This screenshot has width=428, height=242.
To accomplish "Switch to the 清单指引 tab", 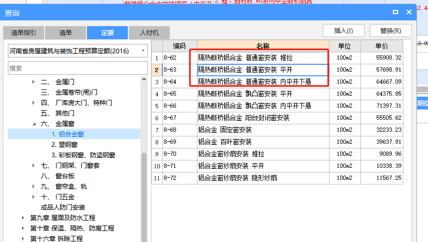I will tap(24, 33).
